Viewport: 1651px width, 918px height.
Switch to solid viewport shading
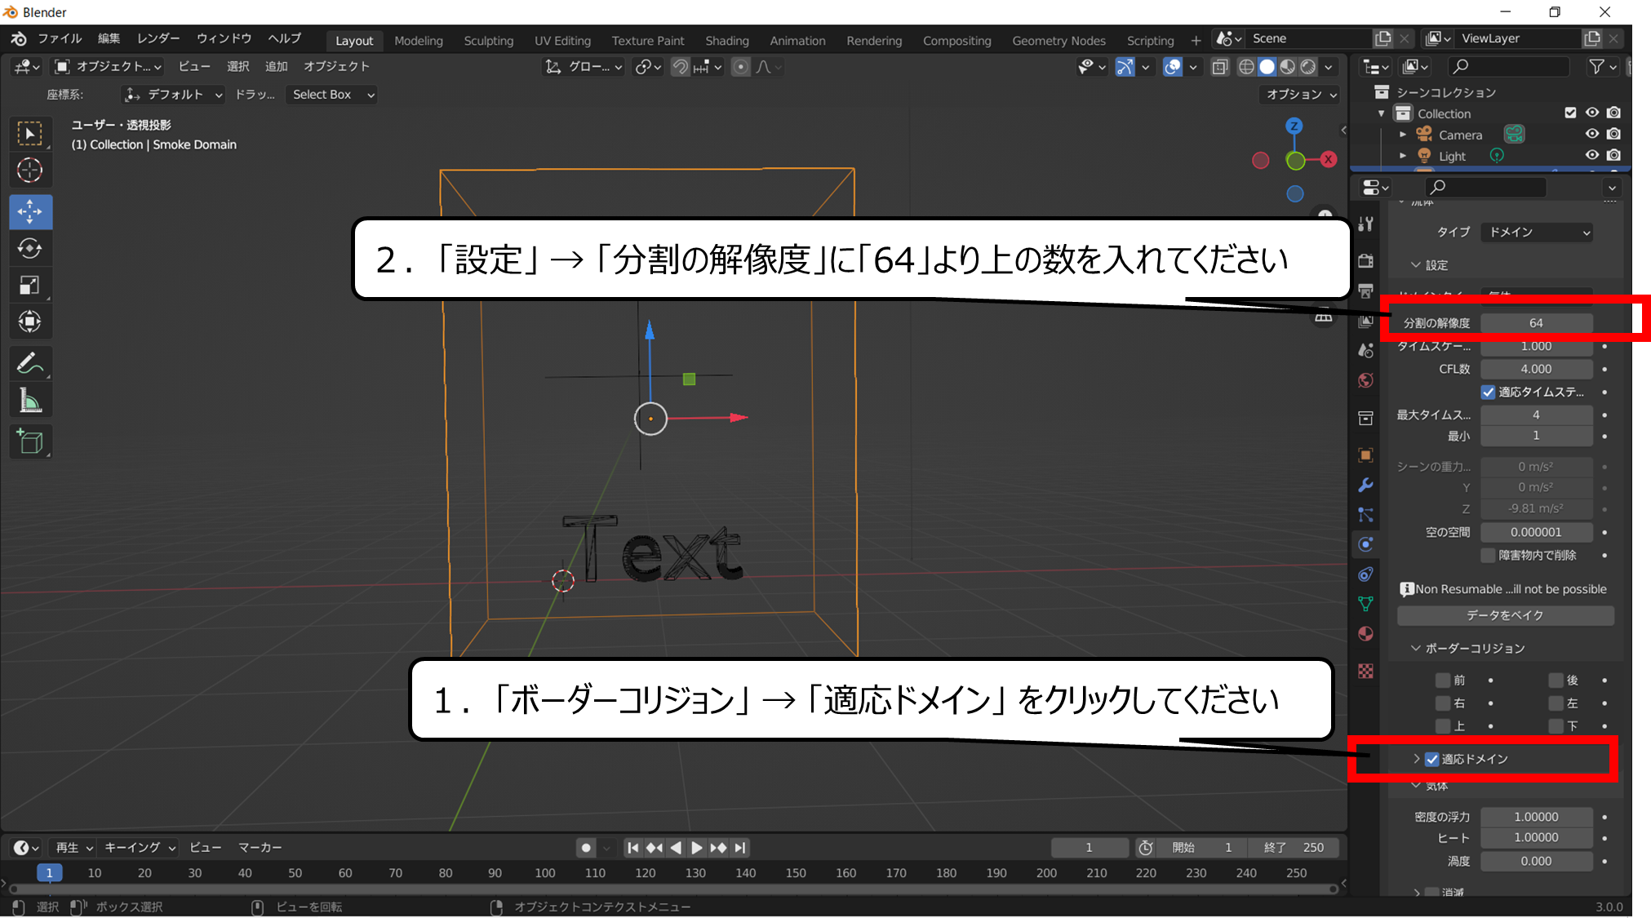(1267, 67)
